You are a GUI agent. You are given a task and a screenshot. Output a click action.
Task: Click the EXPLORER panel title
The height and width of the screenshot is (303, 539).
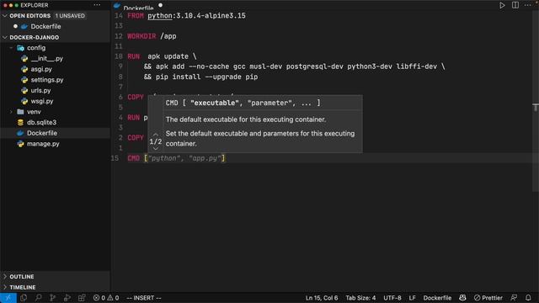[x=35, y=5]
